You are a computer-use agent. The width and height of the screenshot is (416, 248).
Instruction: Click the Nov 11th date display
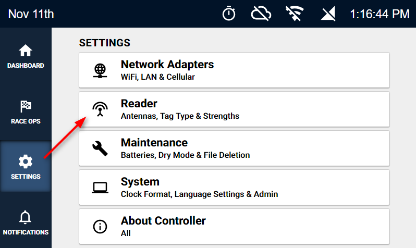(x=31, y=14)
